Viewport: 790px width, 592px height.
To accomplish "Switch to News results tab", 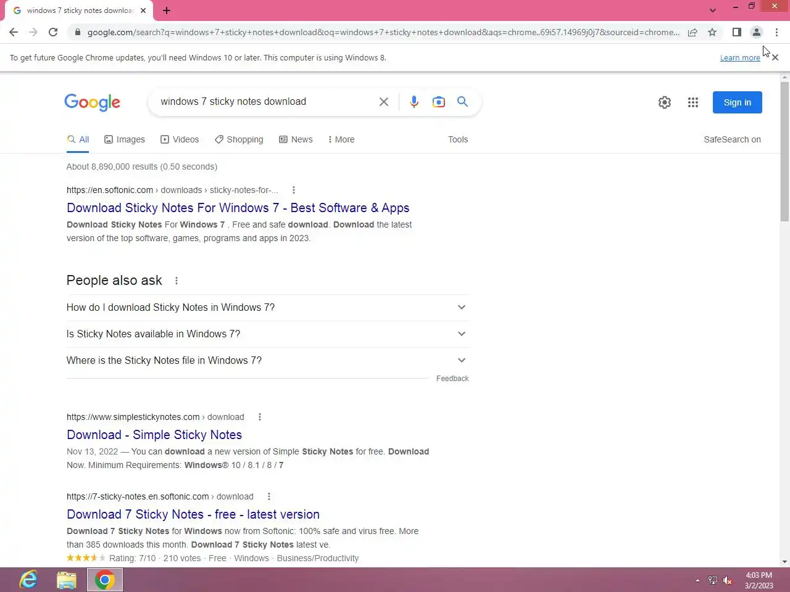I will pyautogui.click(x=296, y=139).
